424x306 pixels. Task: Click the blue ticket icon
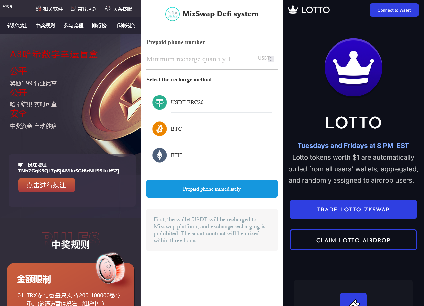coord(353,301)
